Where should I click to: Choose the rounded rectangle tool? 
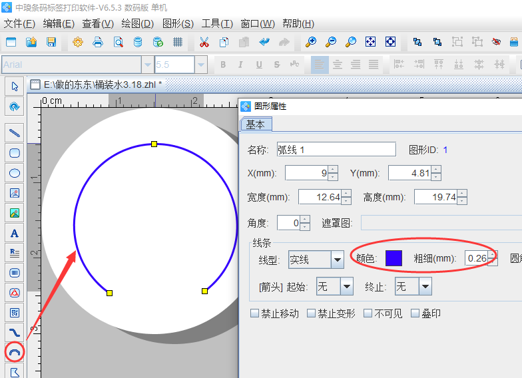pos(14,153)
